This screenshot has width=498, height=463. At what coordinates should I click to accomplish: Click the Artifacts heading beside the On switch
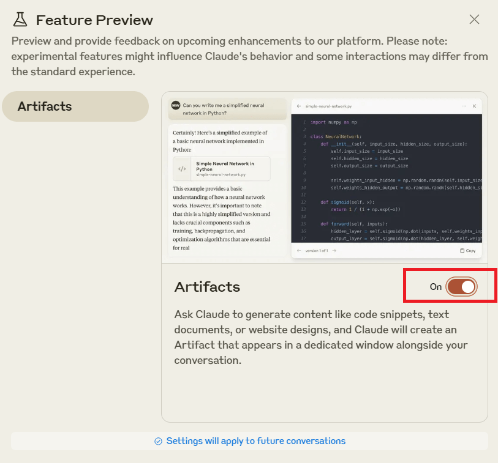click(x=207, y=287)
